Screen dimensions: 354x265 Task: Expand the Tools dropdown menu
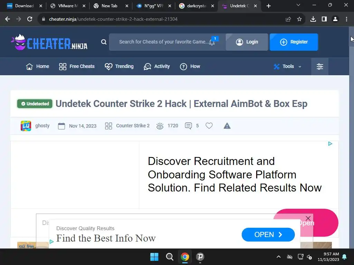click(x=288, y=67)
